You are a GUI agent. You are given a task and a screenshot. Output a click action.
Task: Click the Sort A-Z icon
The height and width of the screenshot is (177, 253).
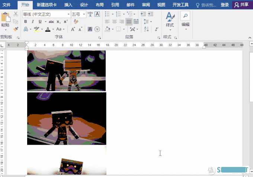(146, 29)
